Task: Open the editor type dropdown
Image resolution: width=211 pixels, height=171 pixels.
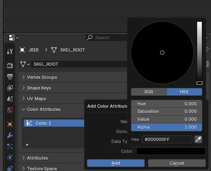Action: click(13, 38)
